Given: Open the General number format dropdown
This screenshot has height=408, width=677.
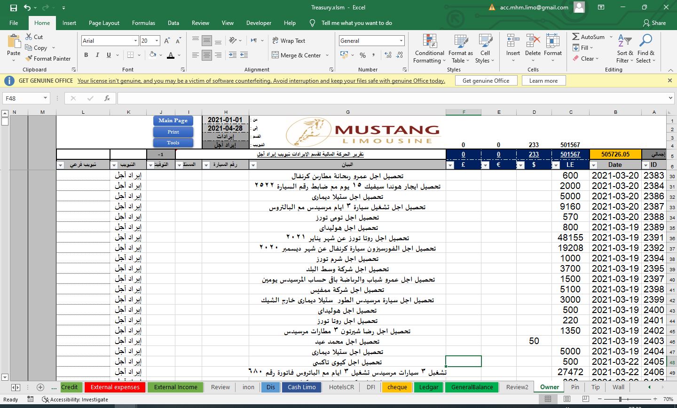Looking at the screenshot, I should (401, 41).
